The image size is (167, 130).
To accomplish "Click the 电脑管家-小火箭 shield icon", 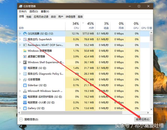I will (25, 103).
